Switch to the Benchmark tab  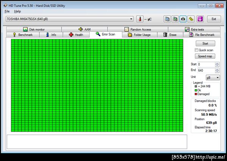[23, 35]
